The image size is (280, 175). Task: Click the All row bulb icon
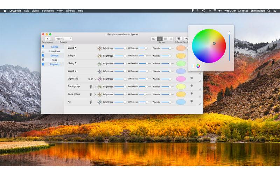[91, 102]
